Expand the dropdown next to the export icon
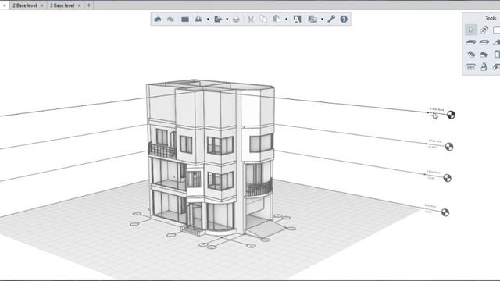This screenshot has height=281, width=500. point(227,20)
